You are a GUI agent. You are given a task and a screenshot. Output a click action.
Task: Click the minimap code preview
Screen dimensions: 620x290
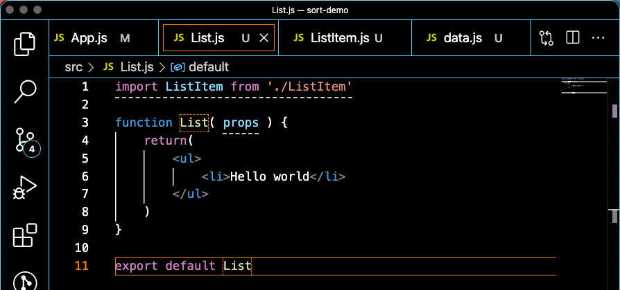[584, 86]
